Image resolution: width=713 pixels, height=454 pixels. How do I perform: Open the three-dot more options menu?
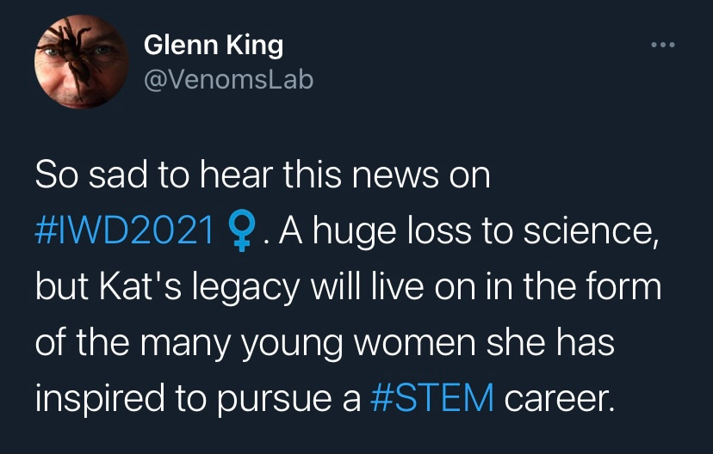663,45
